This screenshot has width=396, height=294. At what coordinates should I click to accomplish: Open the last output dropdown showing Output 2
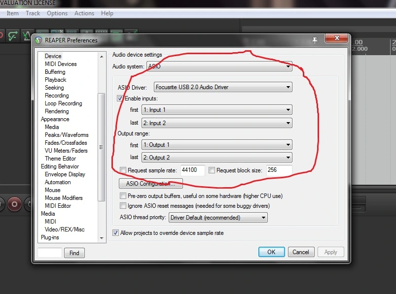pyautogui.click(x=217, y=158)
